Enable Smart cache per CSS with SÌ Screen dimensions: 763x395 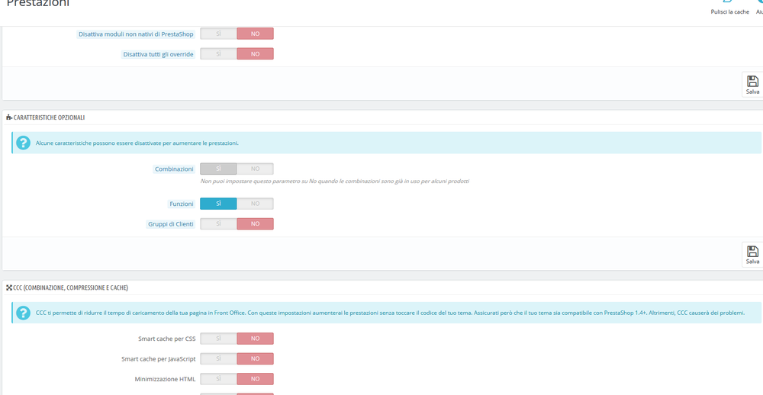coord(218,339)
